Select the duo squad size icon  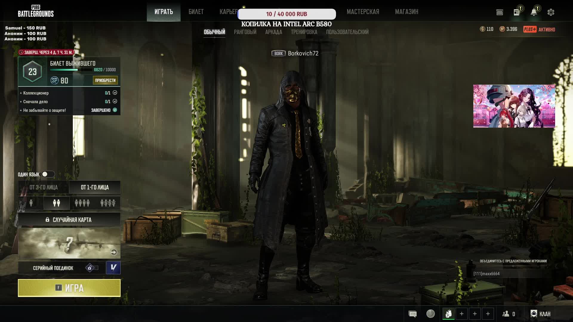coord(56,203)
